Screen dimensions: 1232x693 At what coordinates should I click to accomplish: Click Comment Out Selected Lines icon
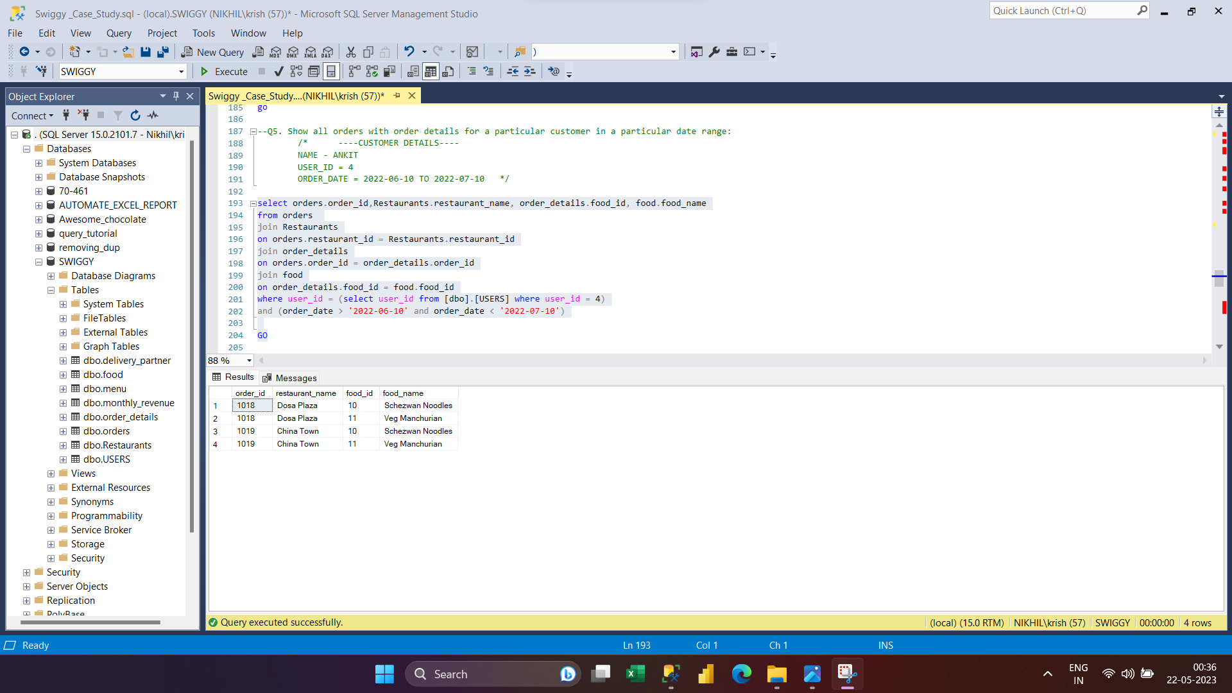pos(472,71)
